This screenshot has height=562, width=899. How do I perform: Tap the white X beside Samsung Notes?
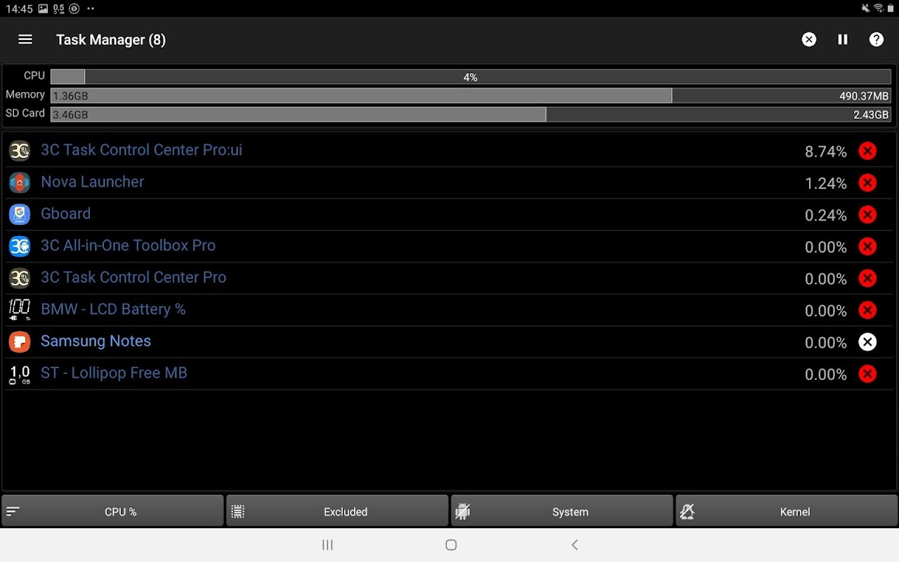point(867,342)
